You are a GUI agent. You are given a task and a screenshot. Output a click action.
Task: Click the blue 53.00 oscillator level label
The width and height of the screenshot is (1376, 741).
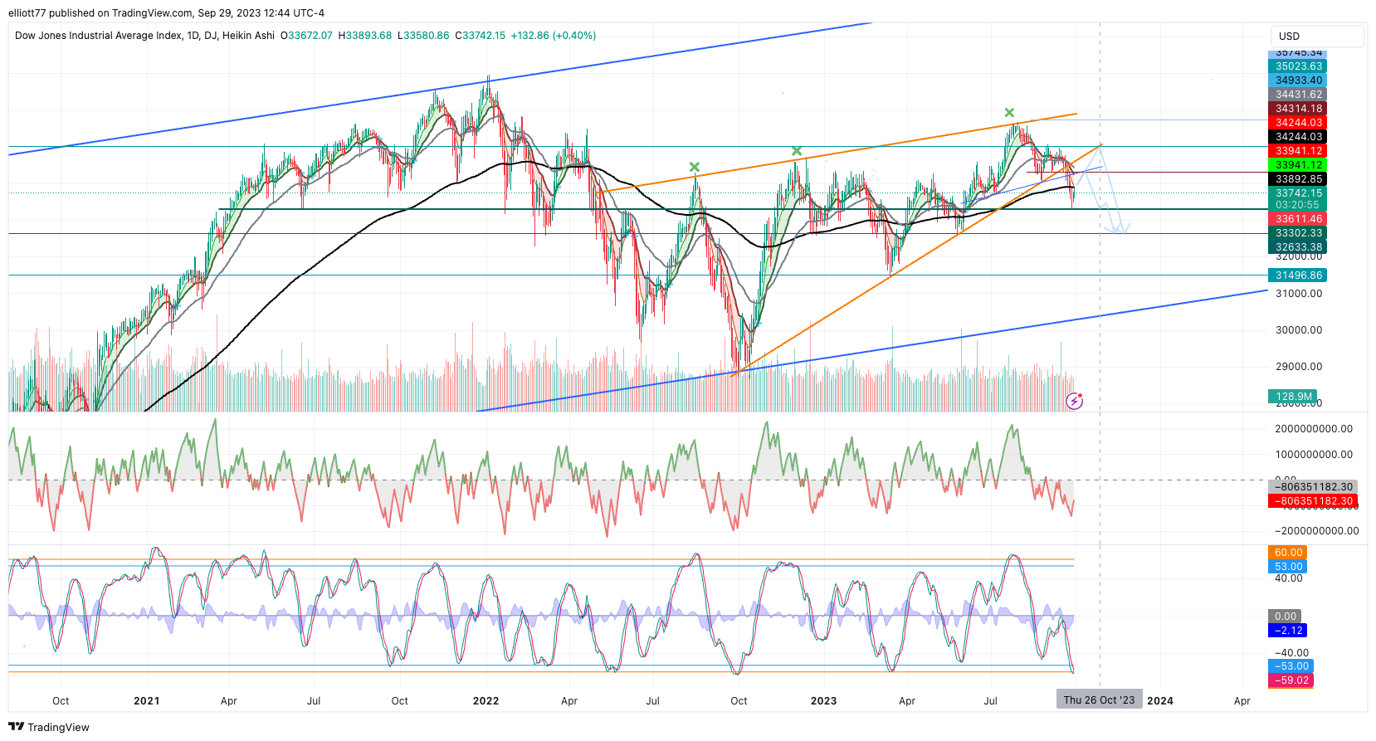(x=1288, y=567)
